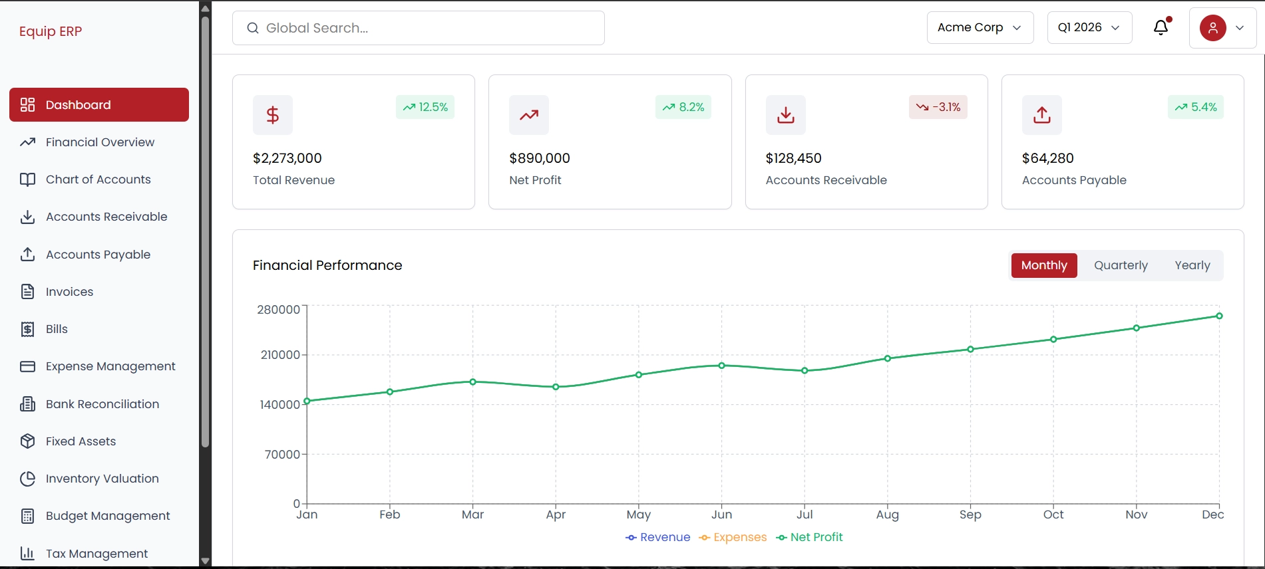This screenshot has height=569, width=1265.
Task: Toggle Revenue series in chart legend
Action: (x=658, y=537)
